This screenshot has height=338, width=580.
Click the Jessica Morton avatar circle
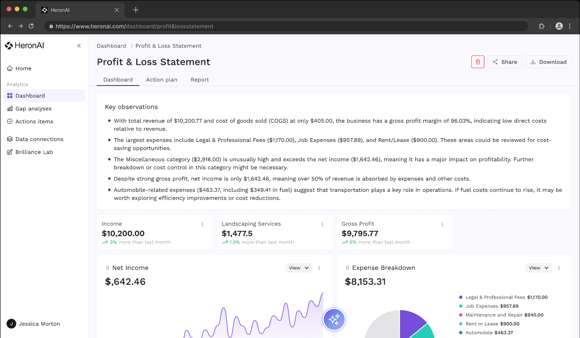11,324
